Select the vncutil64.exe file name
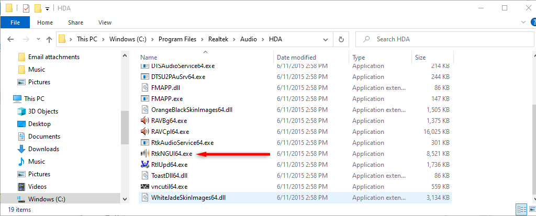The width and height of the screenshot is (536, 216). 169,187
